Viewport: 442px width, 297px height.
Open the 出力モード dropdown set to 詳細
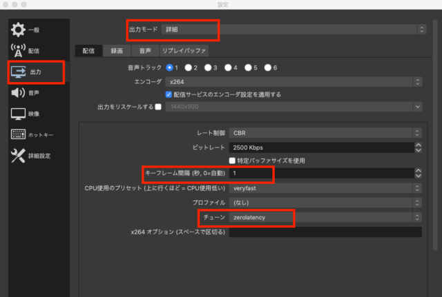pos(294,29)
